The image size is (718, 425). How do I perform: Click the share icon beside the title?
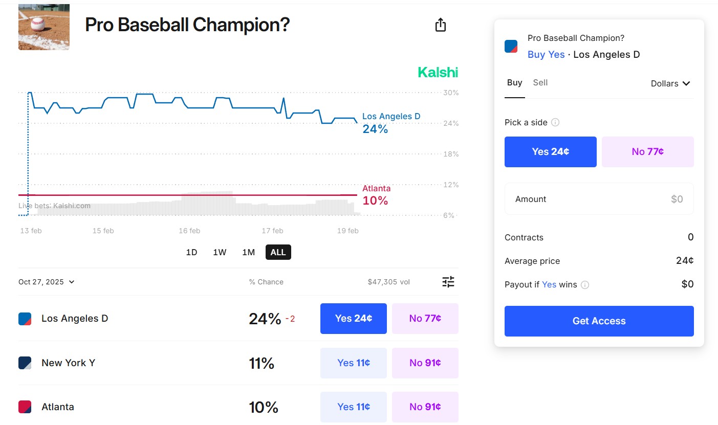pos(441,25)
